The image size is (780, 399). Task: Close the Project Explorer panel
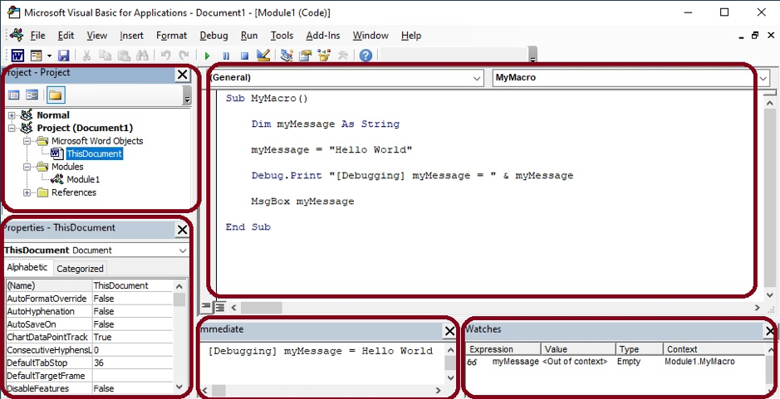click(x=183, y=75)
